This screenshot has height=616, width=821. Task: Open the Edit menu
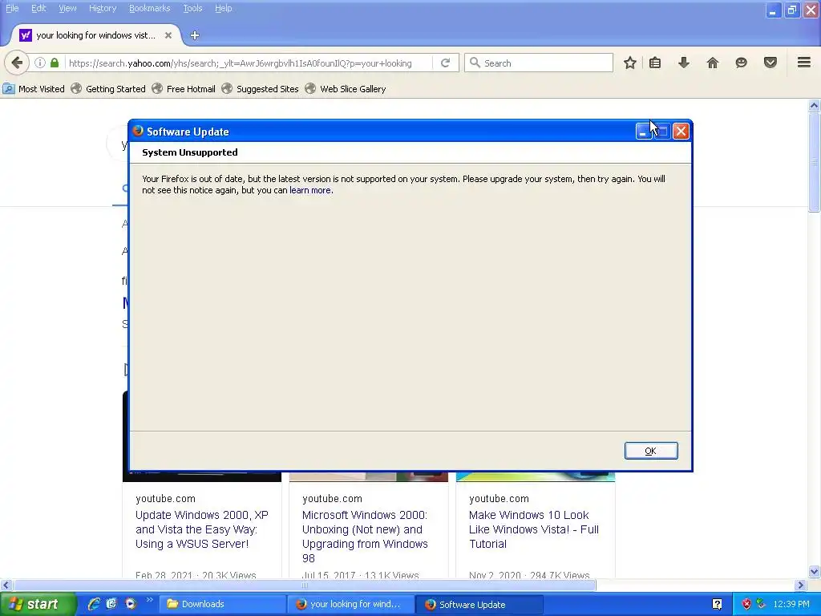(x=38, y=8)
